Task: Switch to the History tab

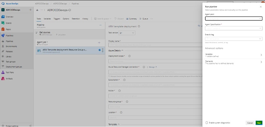Action: click(85, 19)
